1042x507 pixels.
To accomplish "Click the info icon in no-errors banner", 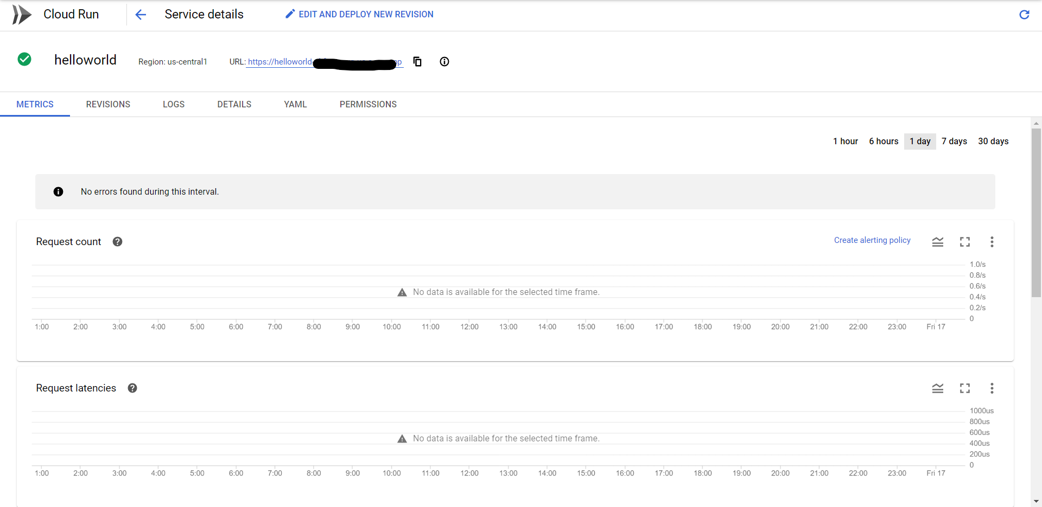I will [58, 191].
